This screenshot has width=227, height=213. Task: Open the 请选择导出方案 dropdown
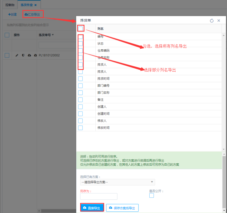(x=117, y=182)
